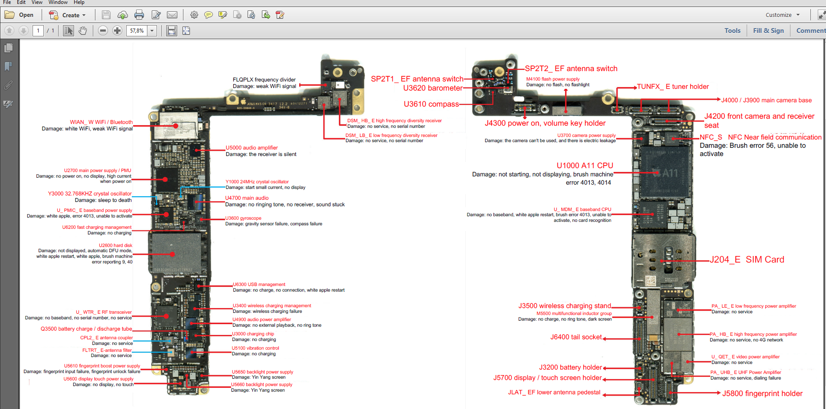Add a sticky note comment
The image size is (826, 409).
pyautogui.click(x=209, y=15)
